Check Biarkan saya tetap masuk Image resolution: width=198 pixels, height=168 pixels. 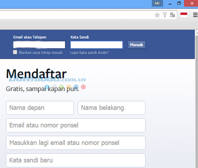click(x=15, y=52)
